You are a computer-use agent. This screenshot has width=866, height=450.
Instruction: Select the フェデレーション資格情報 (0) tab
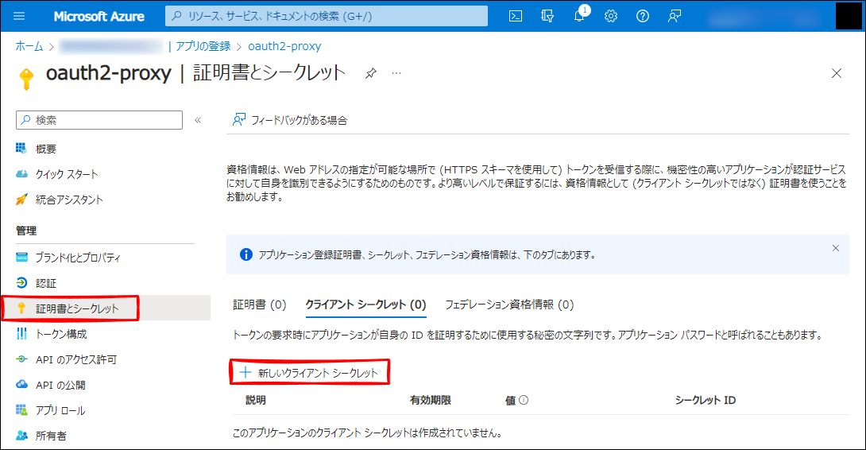[508, 305]
